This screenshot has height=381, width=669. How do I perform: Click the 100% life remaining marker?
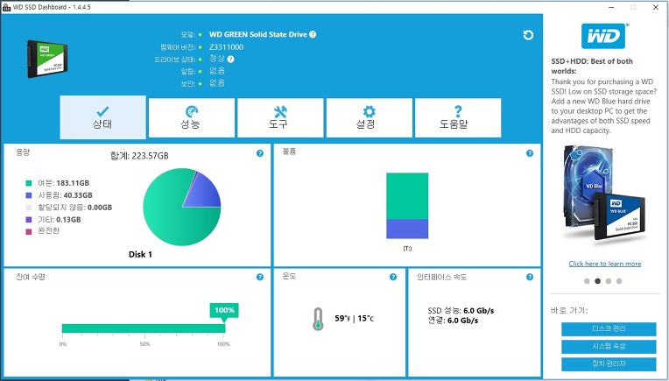click(224, 311)
